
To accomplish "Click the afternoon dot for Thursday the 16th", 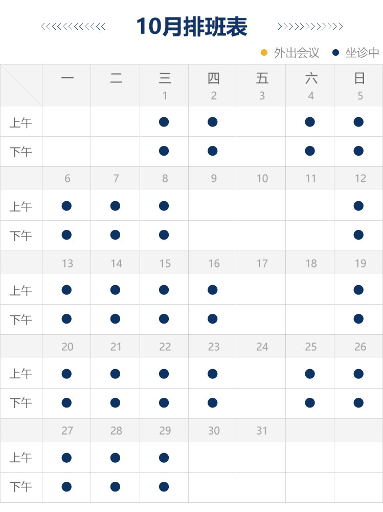I will tap(213, 319).
